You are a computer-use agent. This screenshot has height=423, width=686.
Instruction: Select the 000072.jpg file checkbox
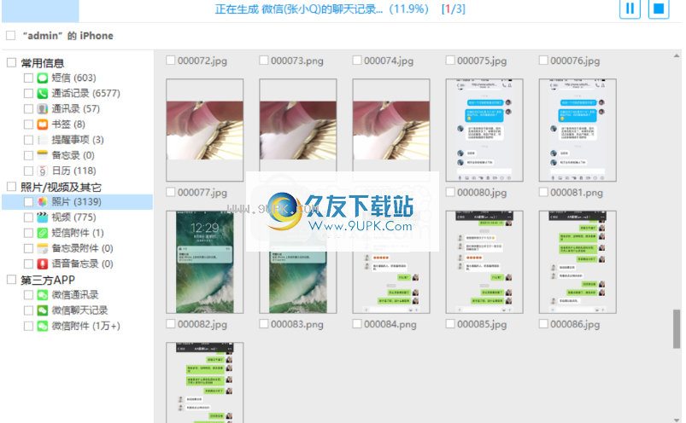click(x=171, y=61)
